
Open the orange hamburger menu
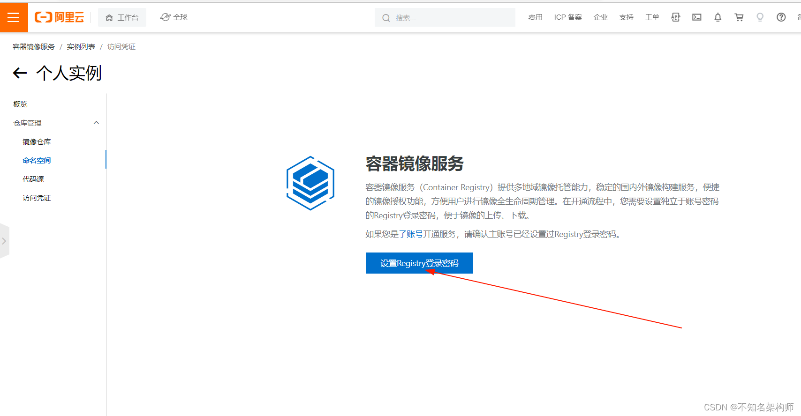click(x=14, y=17)
